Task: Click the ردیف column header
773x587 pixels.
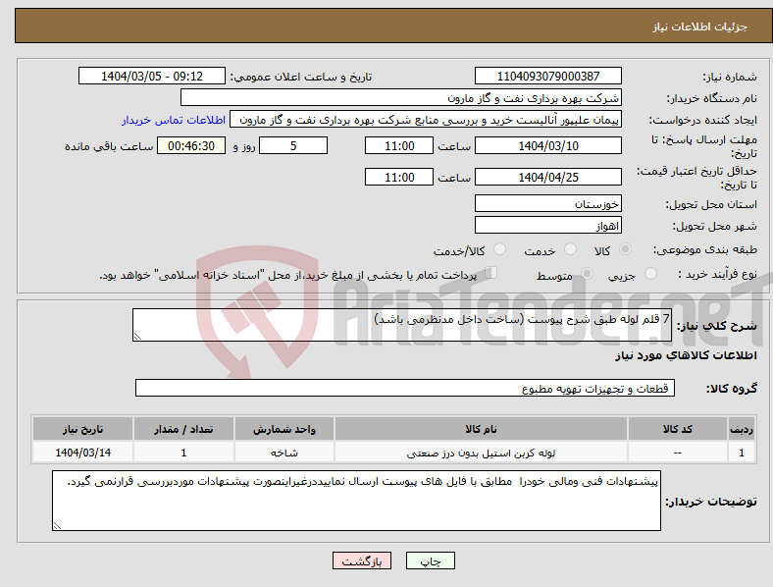Action: click(742, 429)
